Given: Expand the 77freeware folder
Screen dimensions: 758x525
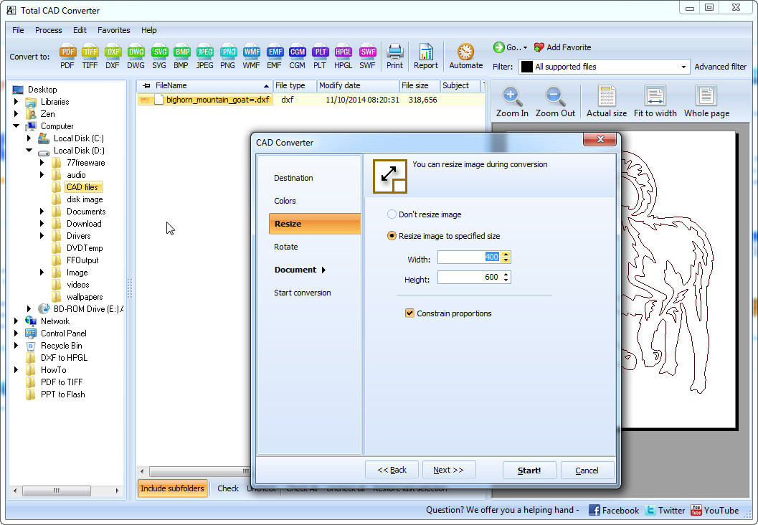Looking at the screenshot, I should [42, 162].
